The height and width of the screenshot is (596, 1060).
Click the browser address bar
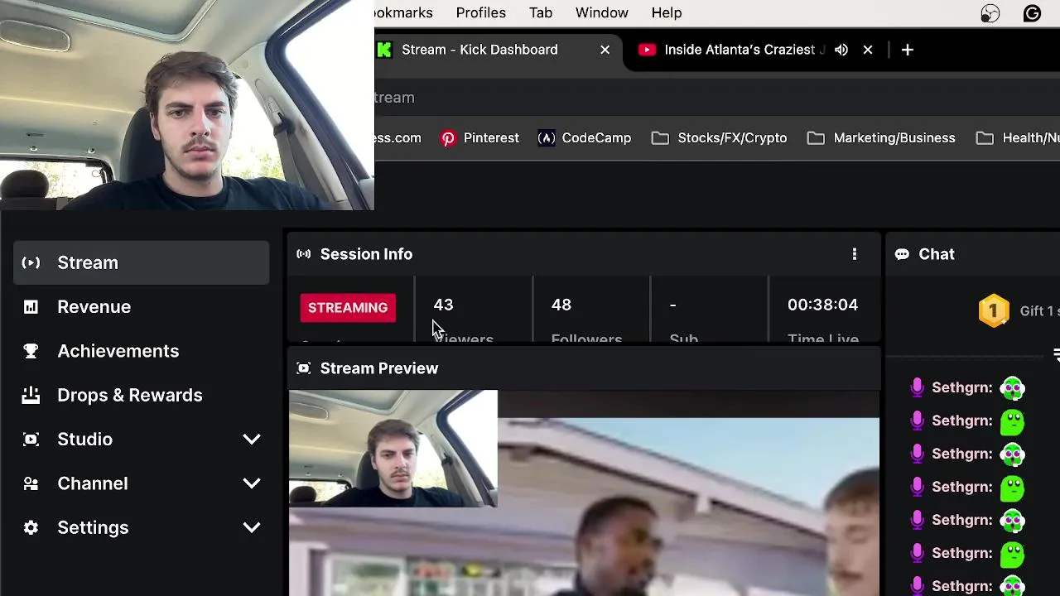[716, 98]
